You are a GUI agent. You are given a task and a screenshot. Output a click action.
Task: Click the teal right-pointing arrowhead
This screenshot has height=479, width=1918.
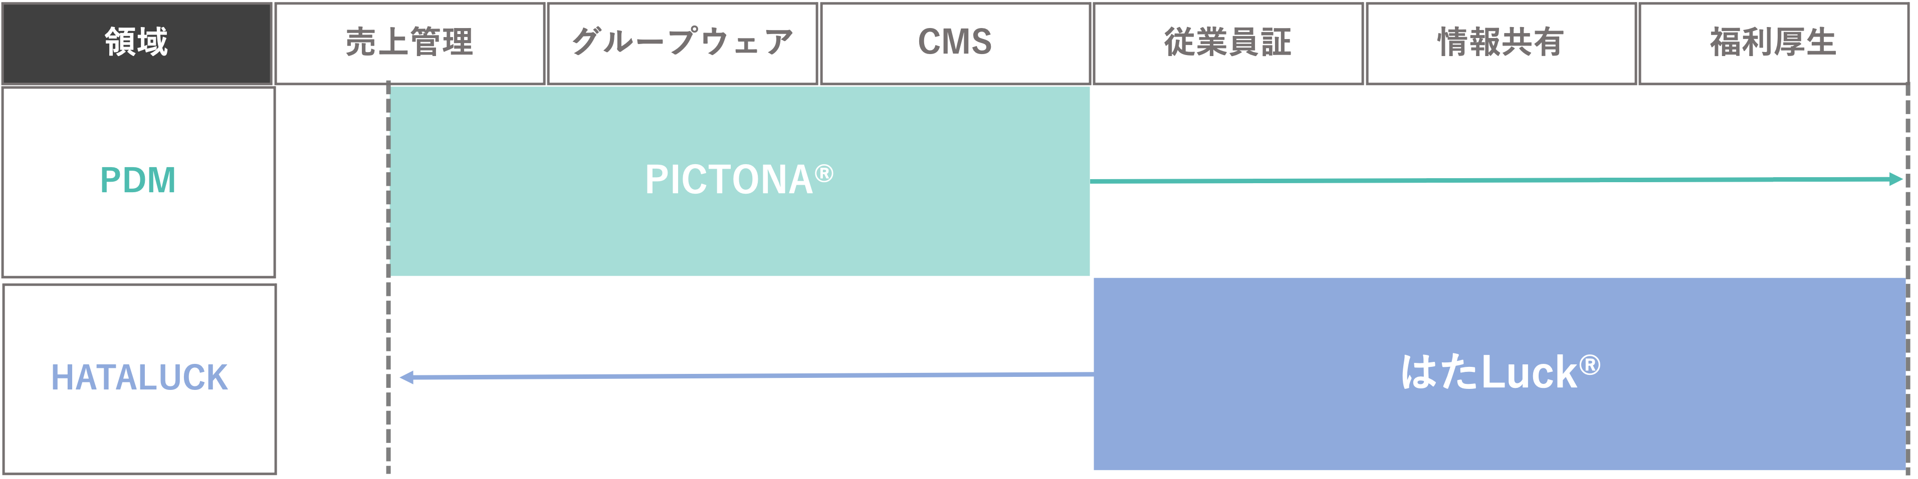coord(1895,179)
